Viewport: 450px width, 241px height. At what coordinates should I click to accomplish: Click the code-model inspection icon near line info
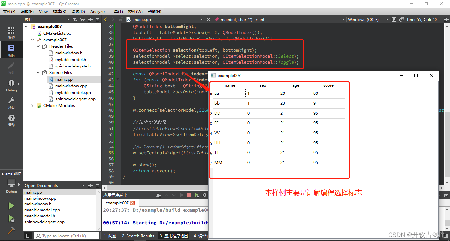(x=401, y=20)
